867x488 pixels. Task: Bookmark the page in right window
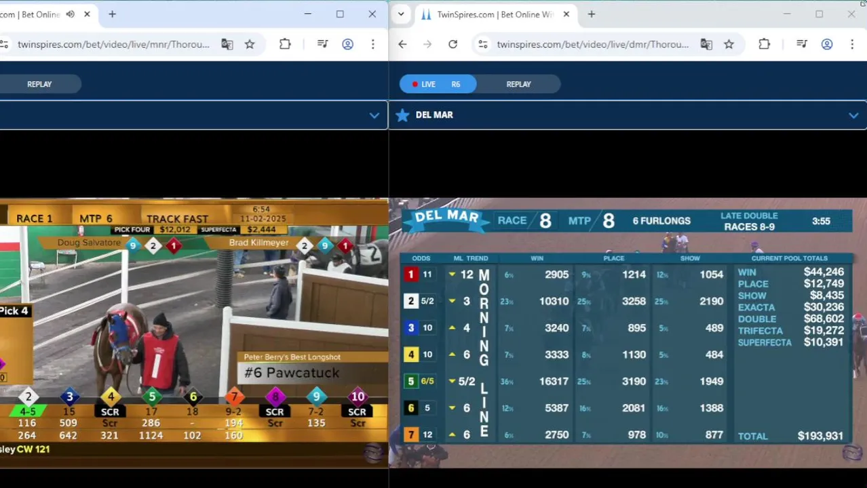coord(729,44)
